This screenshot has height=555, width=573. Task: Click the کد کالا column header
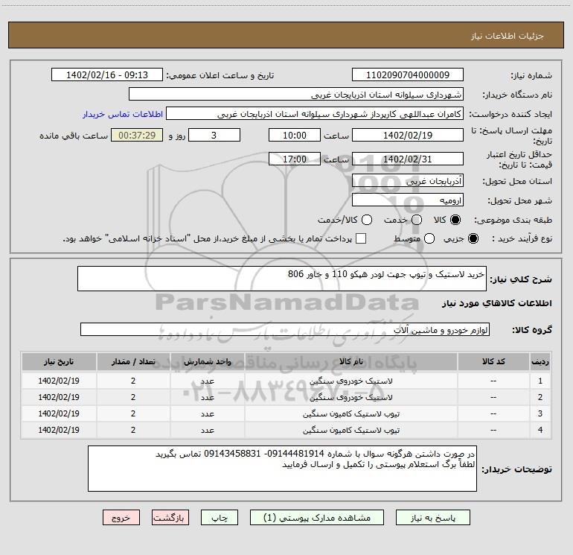click(x=493, y=362)
